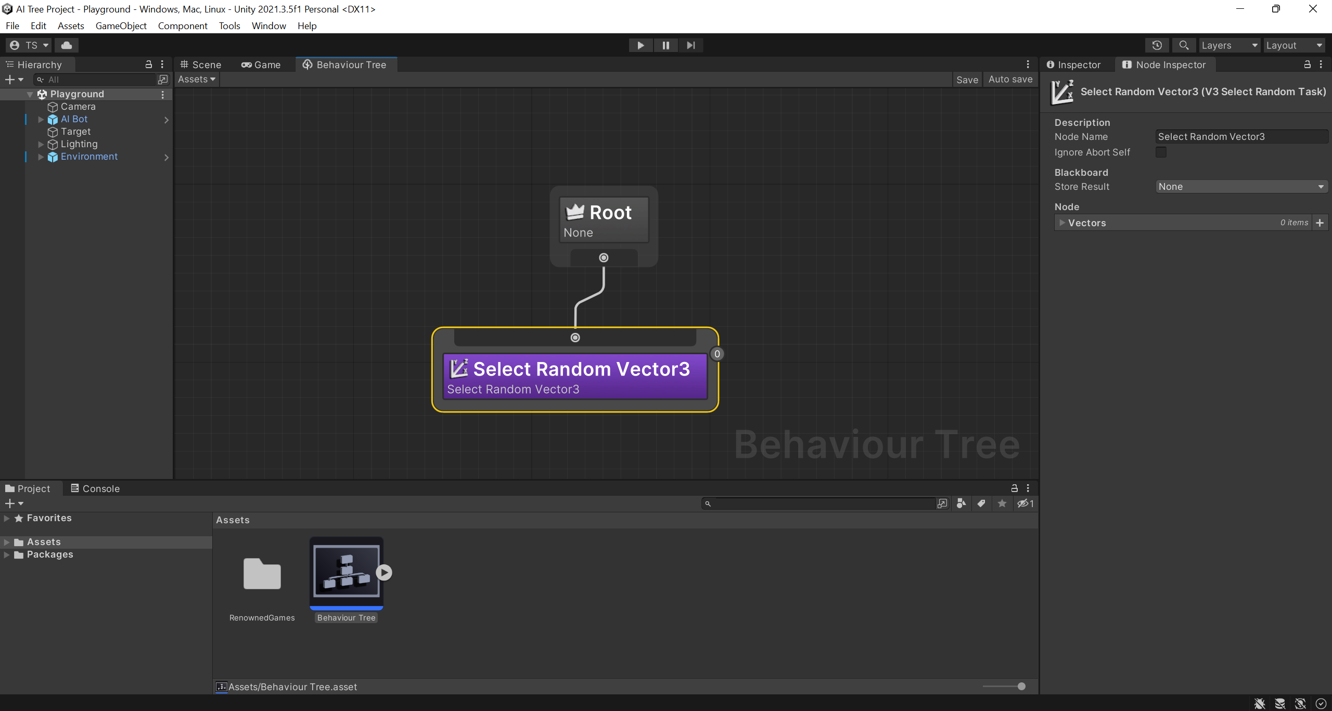This screenshot has width=1332, height=711.
Task: Toggle the Hierarchy panel lock icon
Action: (x=148, y=64)
